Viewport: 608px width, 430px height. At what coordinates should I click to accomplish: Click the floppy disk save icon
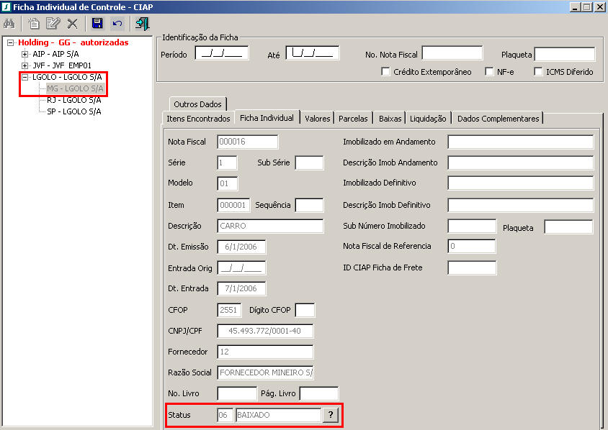[97, 24]
